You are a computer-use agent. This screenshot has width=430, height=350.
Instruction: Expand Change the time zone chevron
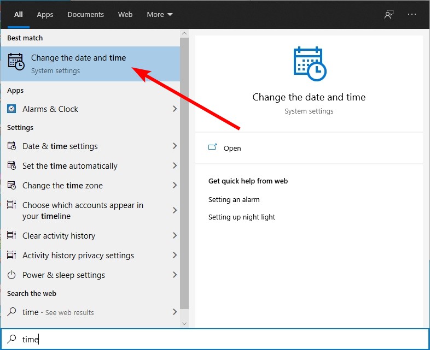[175, 185]
